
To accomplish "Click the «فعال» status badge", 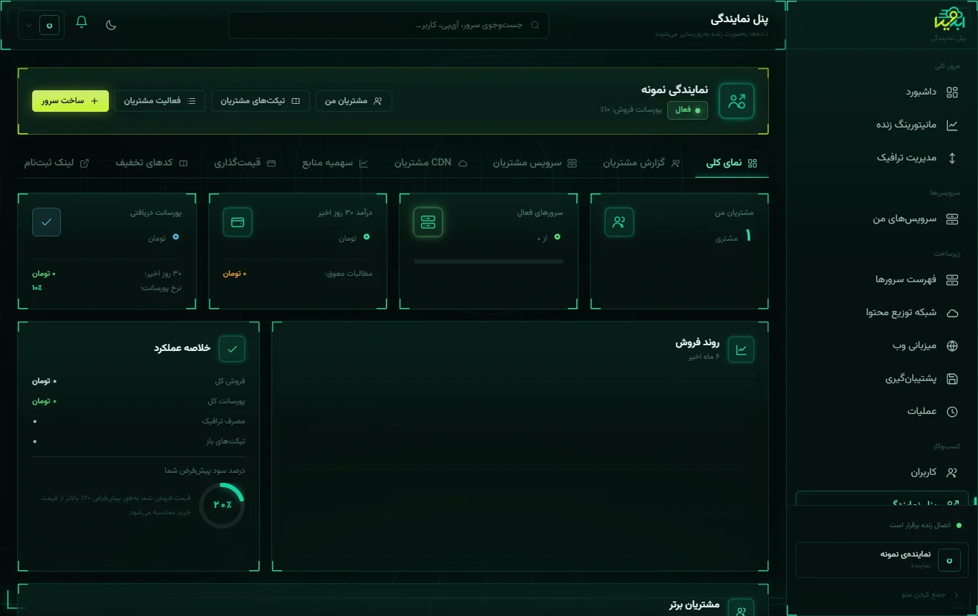I will (687, 110).
